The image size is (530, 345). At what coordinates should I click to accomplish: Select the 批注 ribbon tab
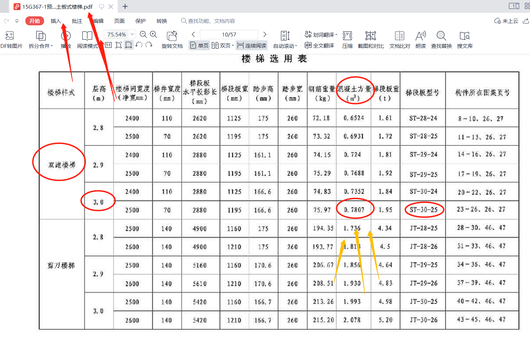point(77,21)
